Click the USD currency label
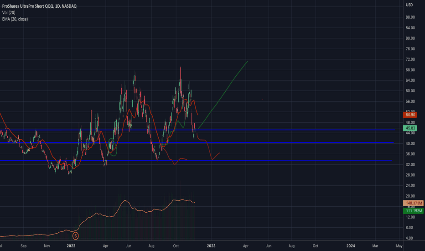 [409, 5]
